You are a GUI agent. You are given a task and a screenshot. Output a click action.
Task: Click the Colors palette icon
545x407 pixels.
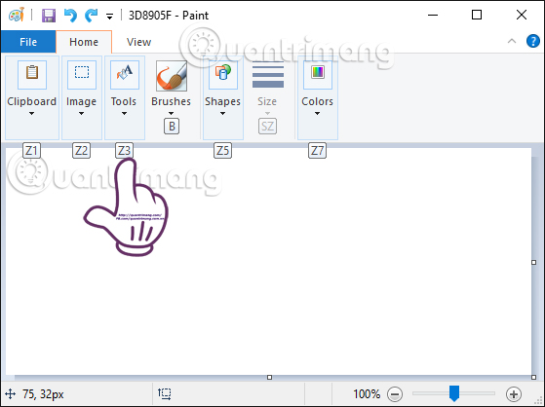317,74
